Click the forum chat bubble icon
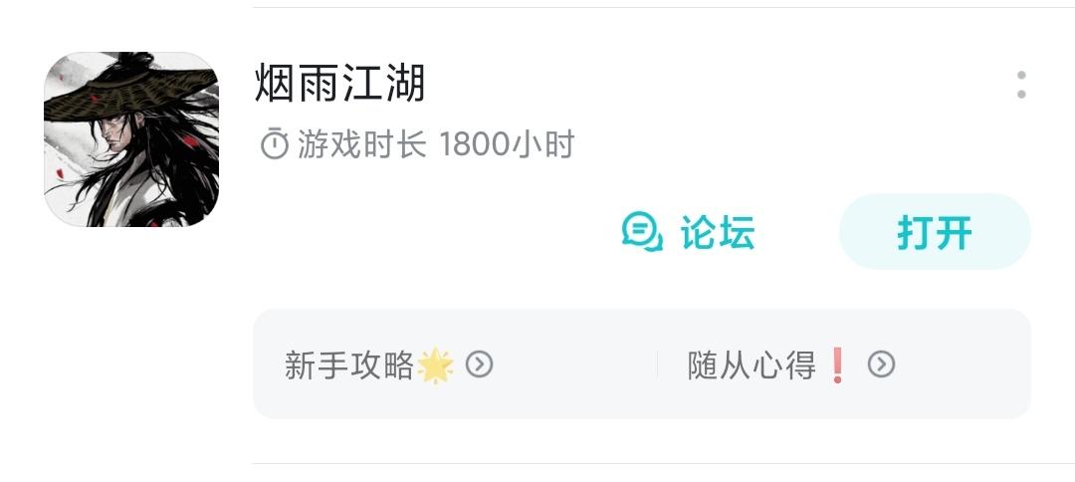The image size is (1075, 482). click(642, 232)
